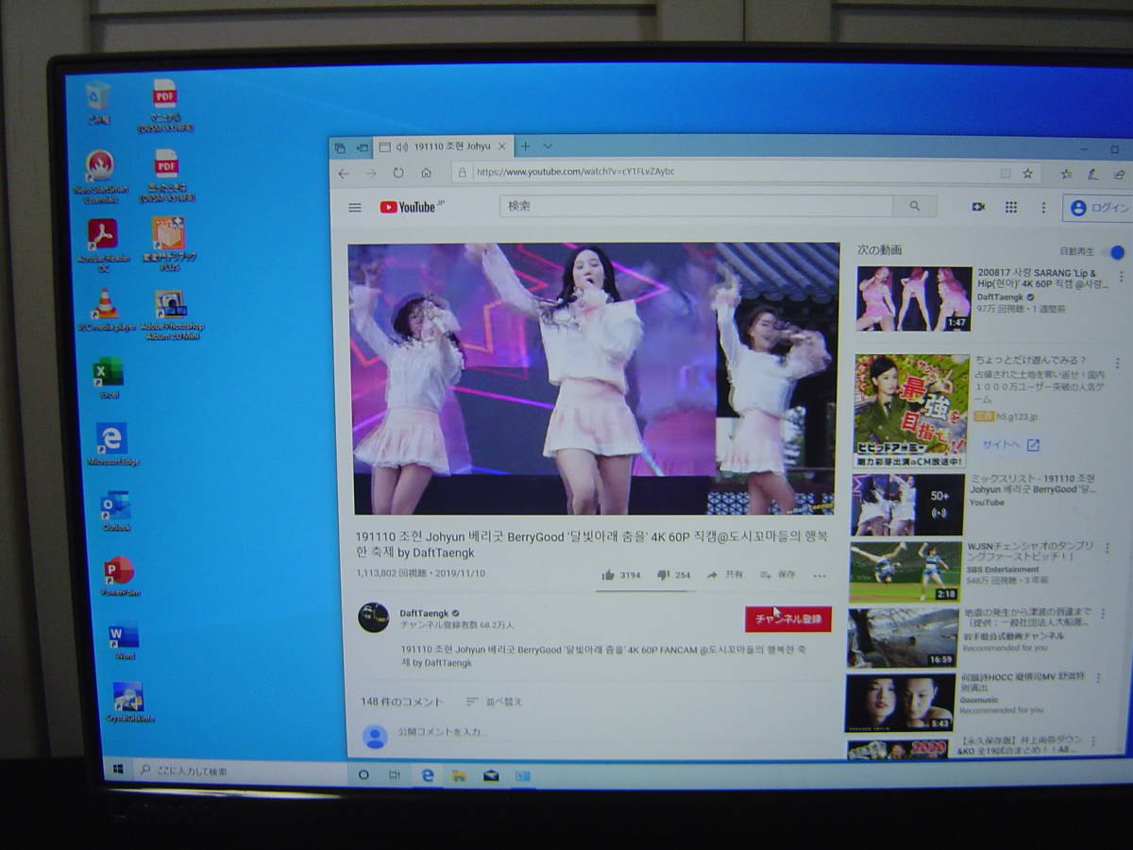Open the YouTube apps grid icon
This screenshot has height=850, width=1133.
(x=1010, y=207)
